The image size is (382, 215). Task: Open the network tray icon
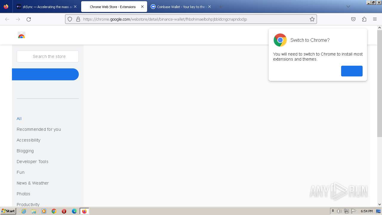(x=346, y=211)
